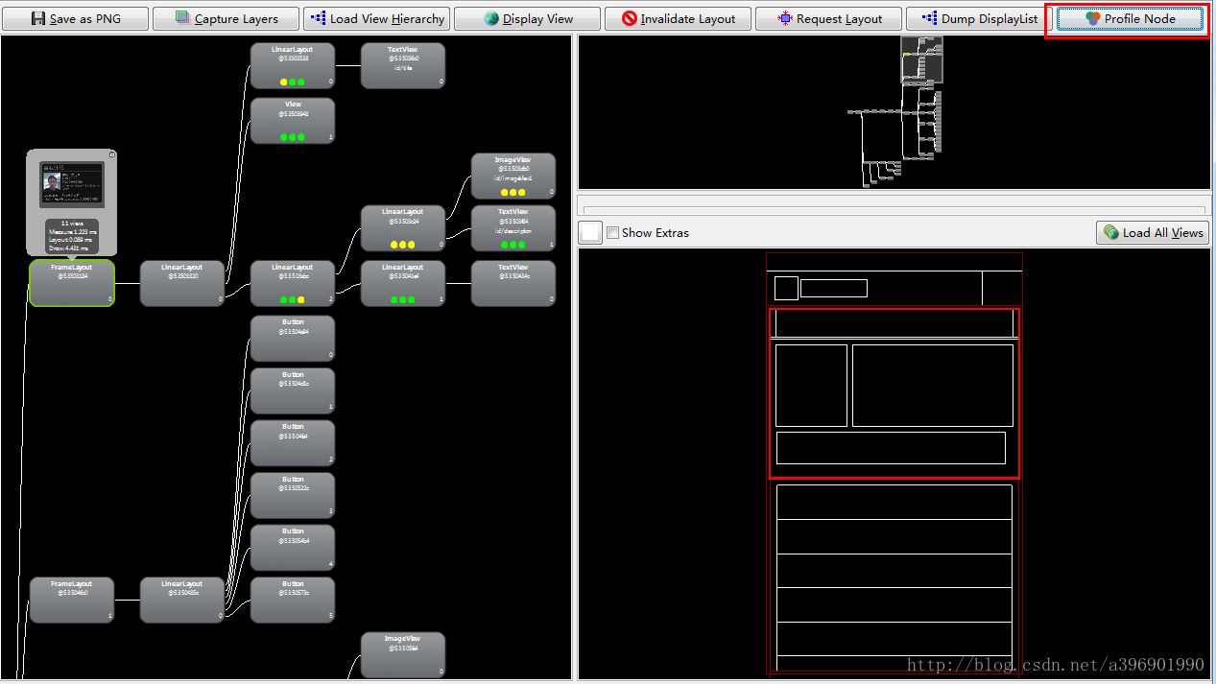Select the TextView node @5350434c
Viewport: 1216px width, 684px height.
point(513,283)
